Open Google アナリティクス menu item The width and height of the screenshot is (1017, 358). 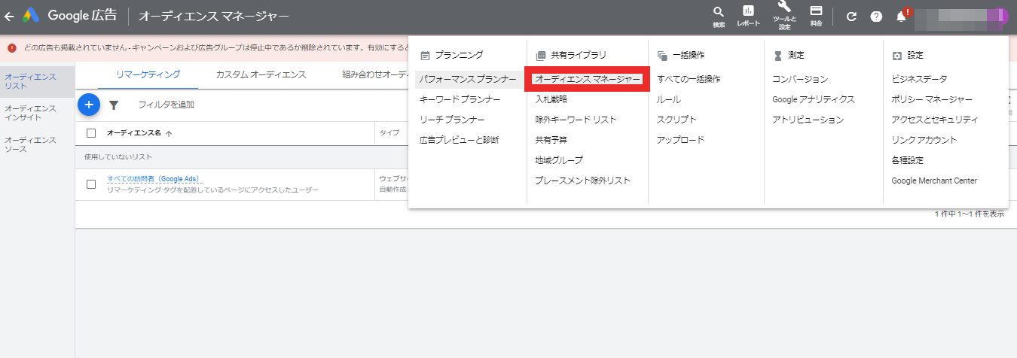(x=814, y=99)
